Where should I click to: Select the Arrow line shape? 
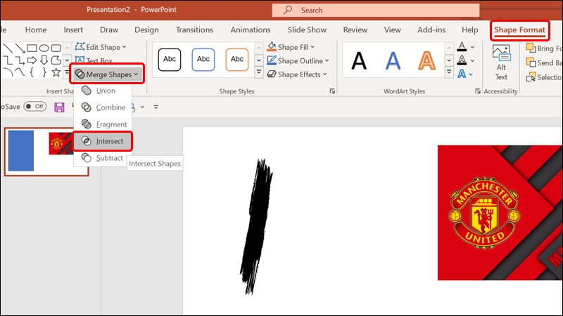pos(20,48)
